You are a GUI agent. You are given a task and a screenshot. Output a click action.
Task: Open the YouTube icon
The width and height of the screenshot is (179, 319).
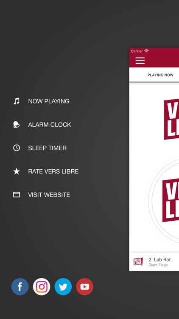point(85,286)
